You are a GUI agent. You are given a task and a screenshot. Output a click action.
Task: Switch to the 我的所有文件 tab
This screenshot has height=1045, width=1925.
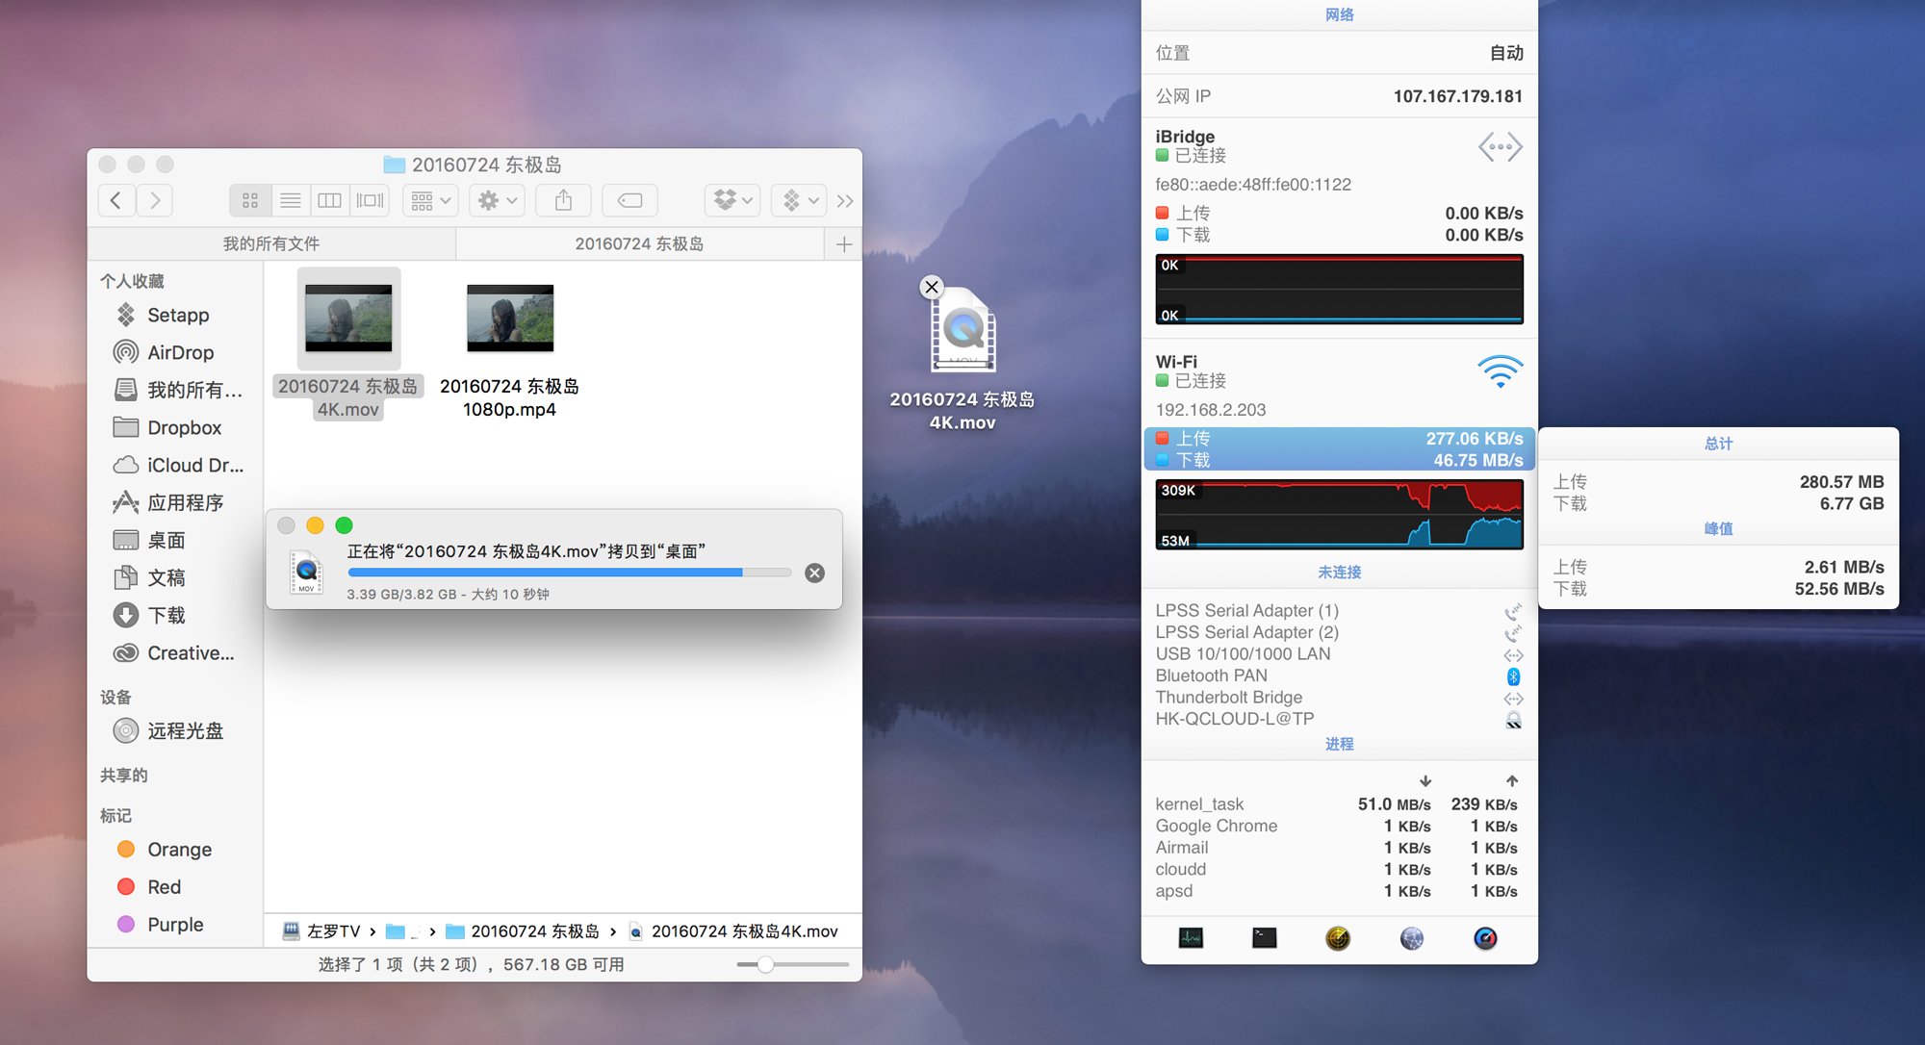tap(271, 244)
